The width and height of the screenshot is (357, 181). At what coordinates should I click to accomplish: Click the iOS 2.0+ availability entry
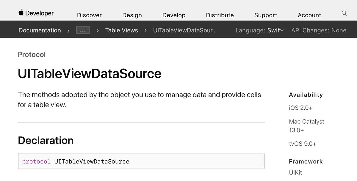(300, 108)
